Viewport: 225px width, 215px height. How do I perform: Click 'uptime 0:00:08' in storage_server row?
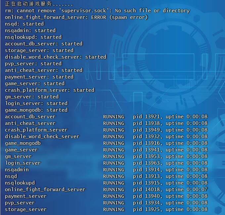tap(187, 209)
